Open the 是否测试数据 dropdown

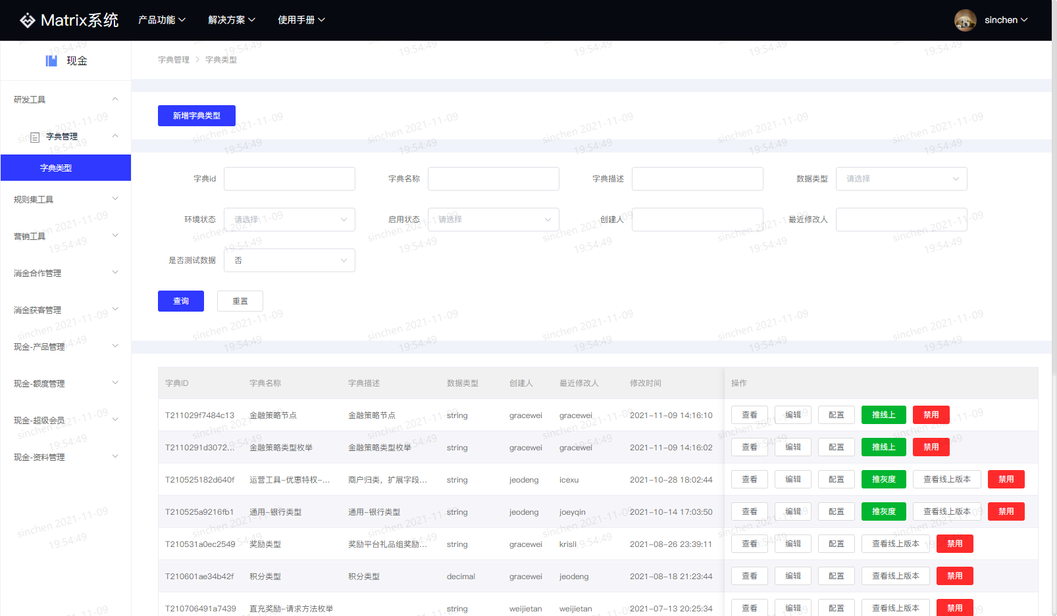click(290, 260)
